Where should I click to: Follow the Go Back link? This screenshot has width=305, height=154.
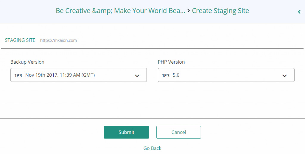tap(152, 148)
